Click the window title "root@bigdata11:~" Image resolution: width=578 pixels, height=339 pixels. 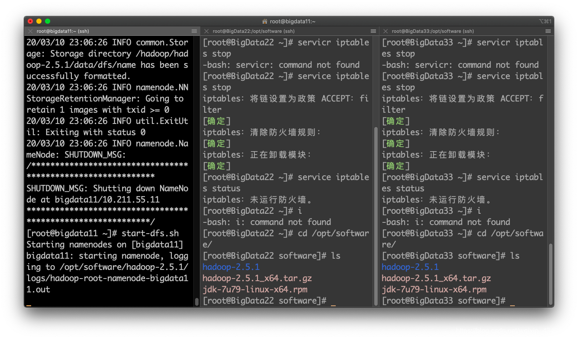click(x=292, y=21)
